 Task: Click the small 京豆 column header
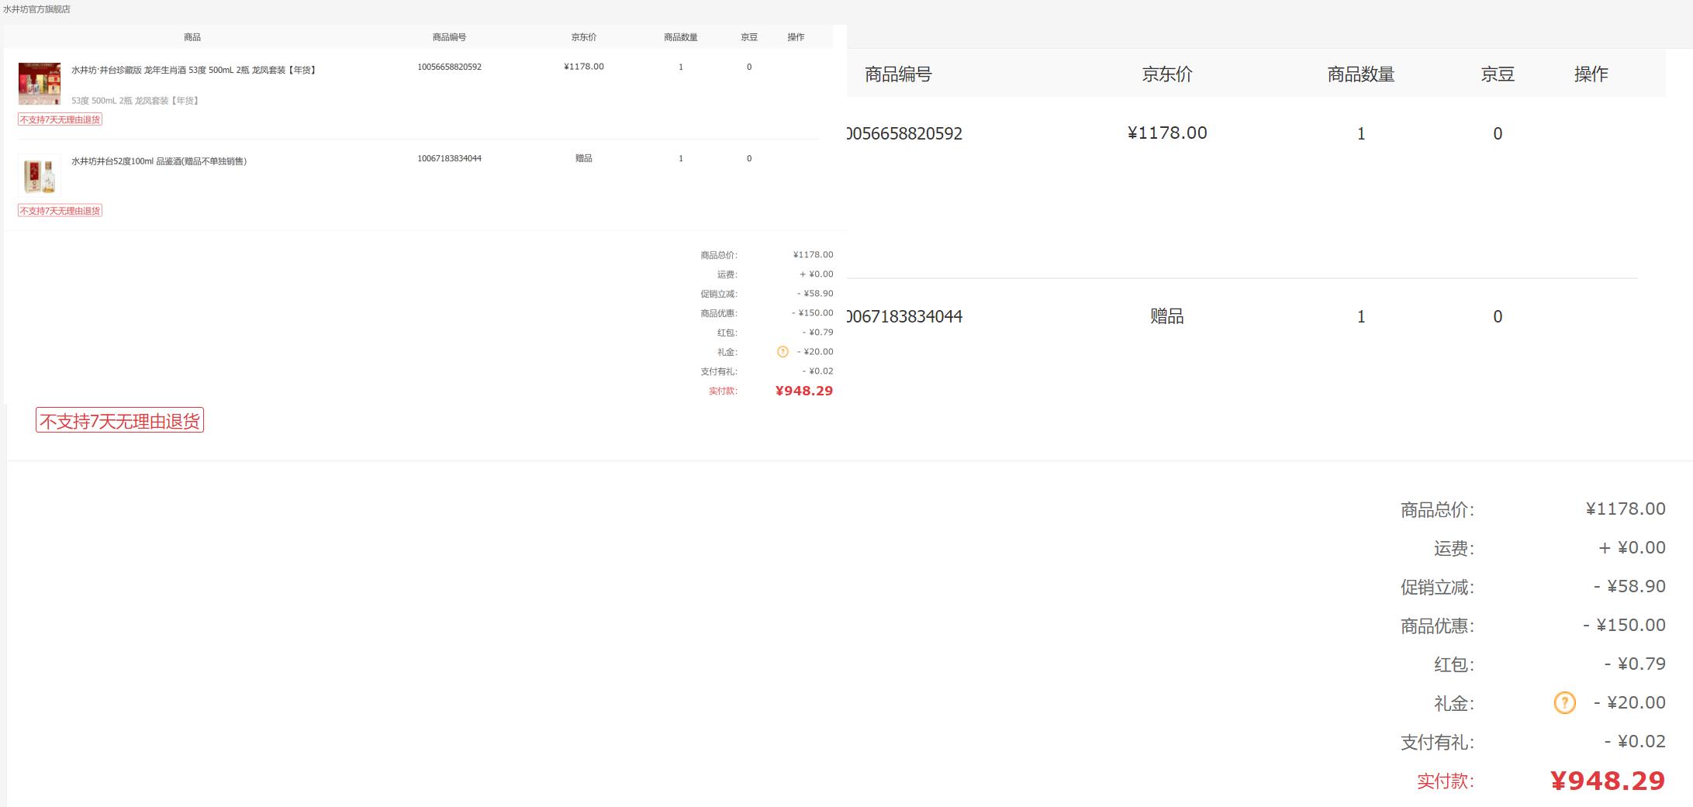(749, 37)
